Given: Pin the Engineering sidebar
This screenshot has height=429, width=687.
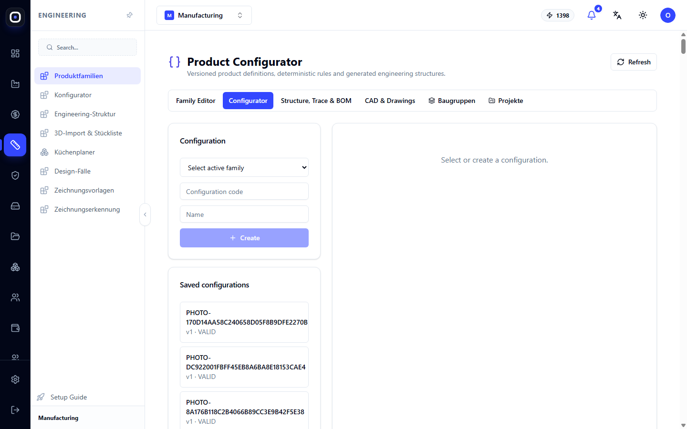Looking at the screenshot, I should point(129,15).
